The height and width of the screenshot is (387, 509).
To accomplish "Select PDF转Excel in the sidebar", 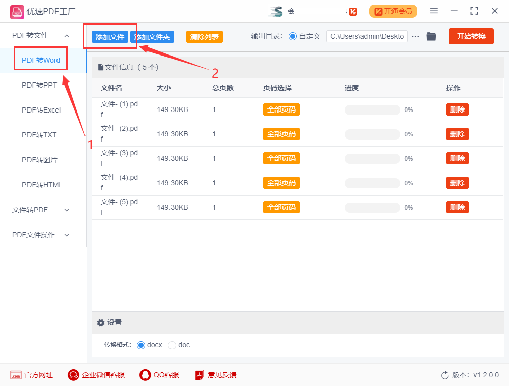I will tap(41, 110).
